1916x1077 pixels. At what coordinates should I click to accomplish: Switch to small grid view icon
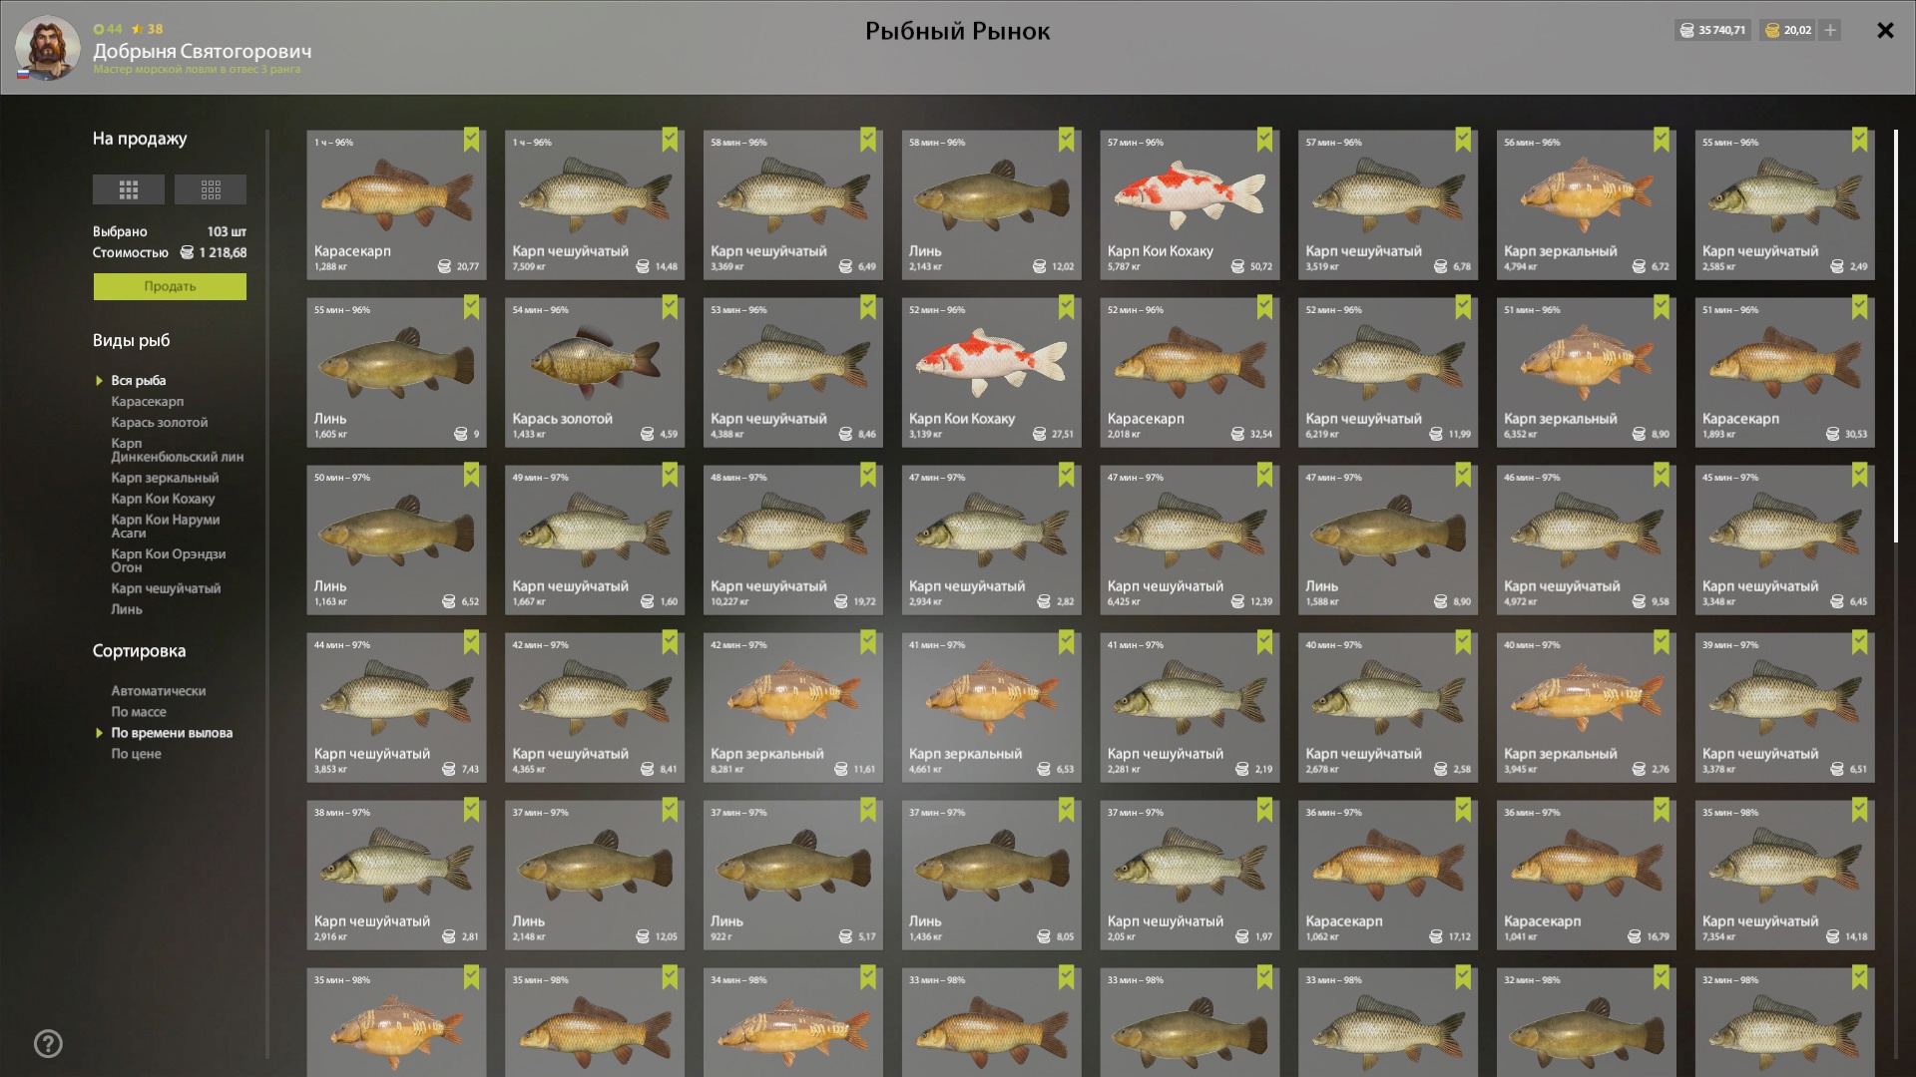pos(211,189)
